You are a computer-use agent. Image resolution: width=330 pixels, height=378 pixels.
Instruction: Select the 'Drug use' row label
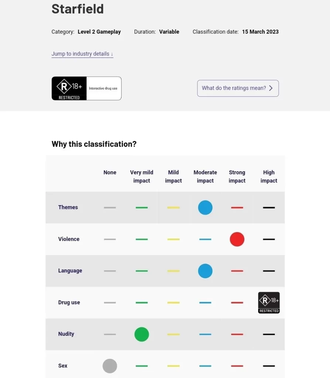pos(69,303)
